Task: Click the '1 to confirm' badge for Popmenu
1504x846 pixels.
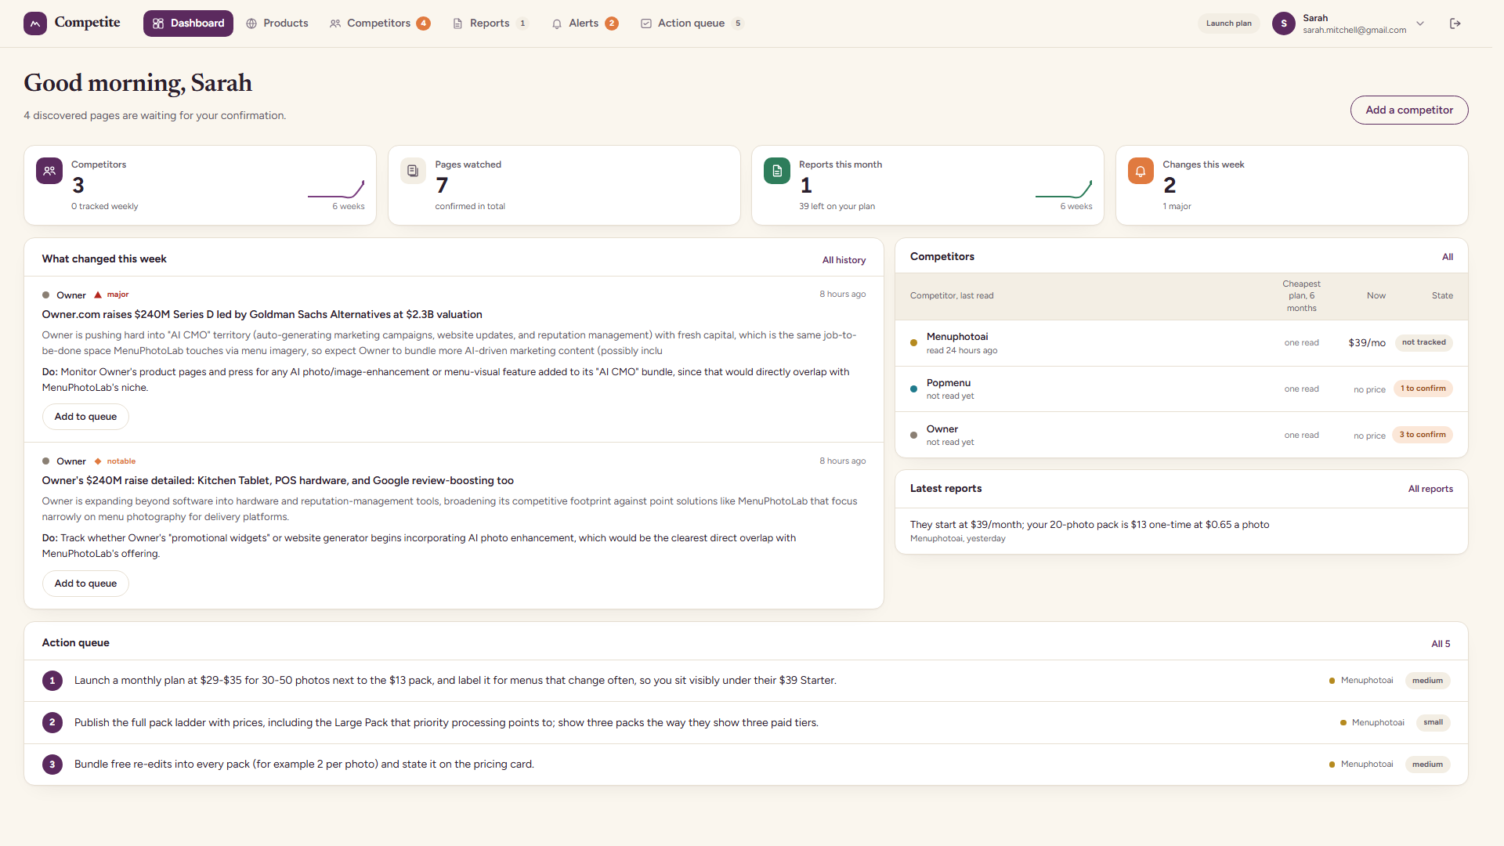Action: tap(1423, 389)
